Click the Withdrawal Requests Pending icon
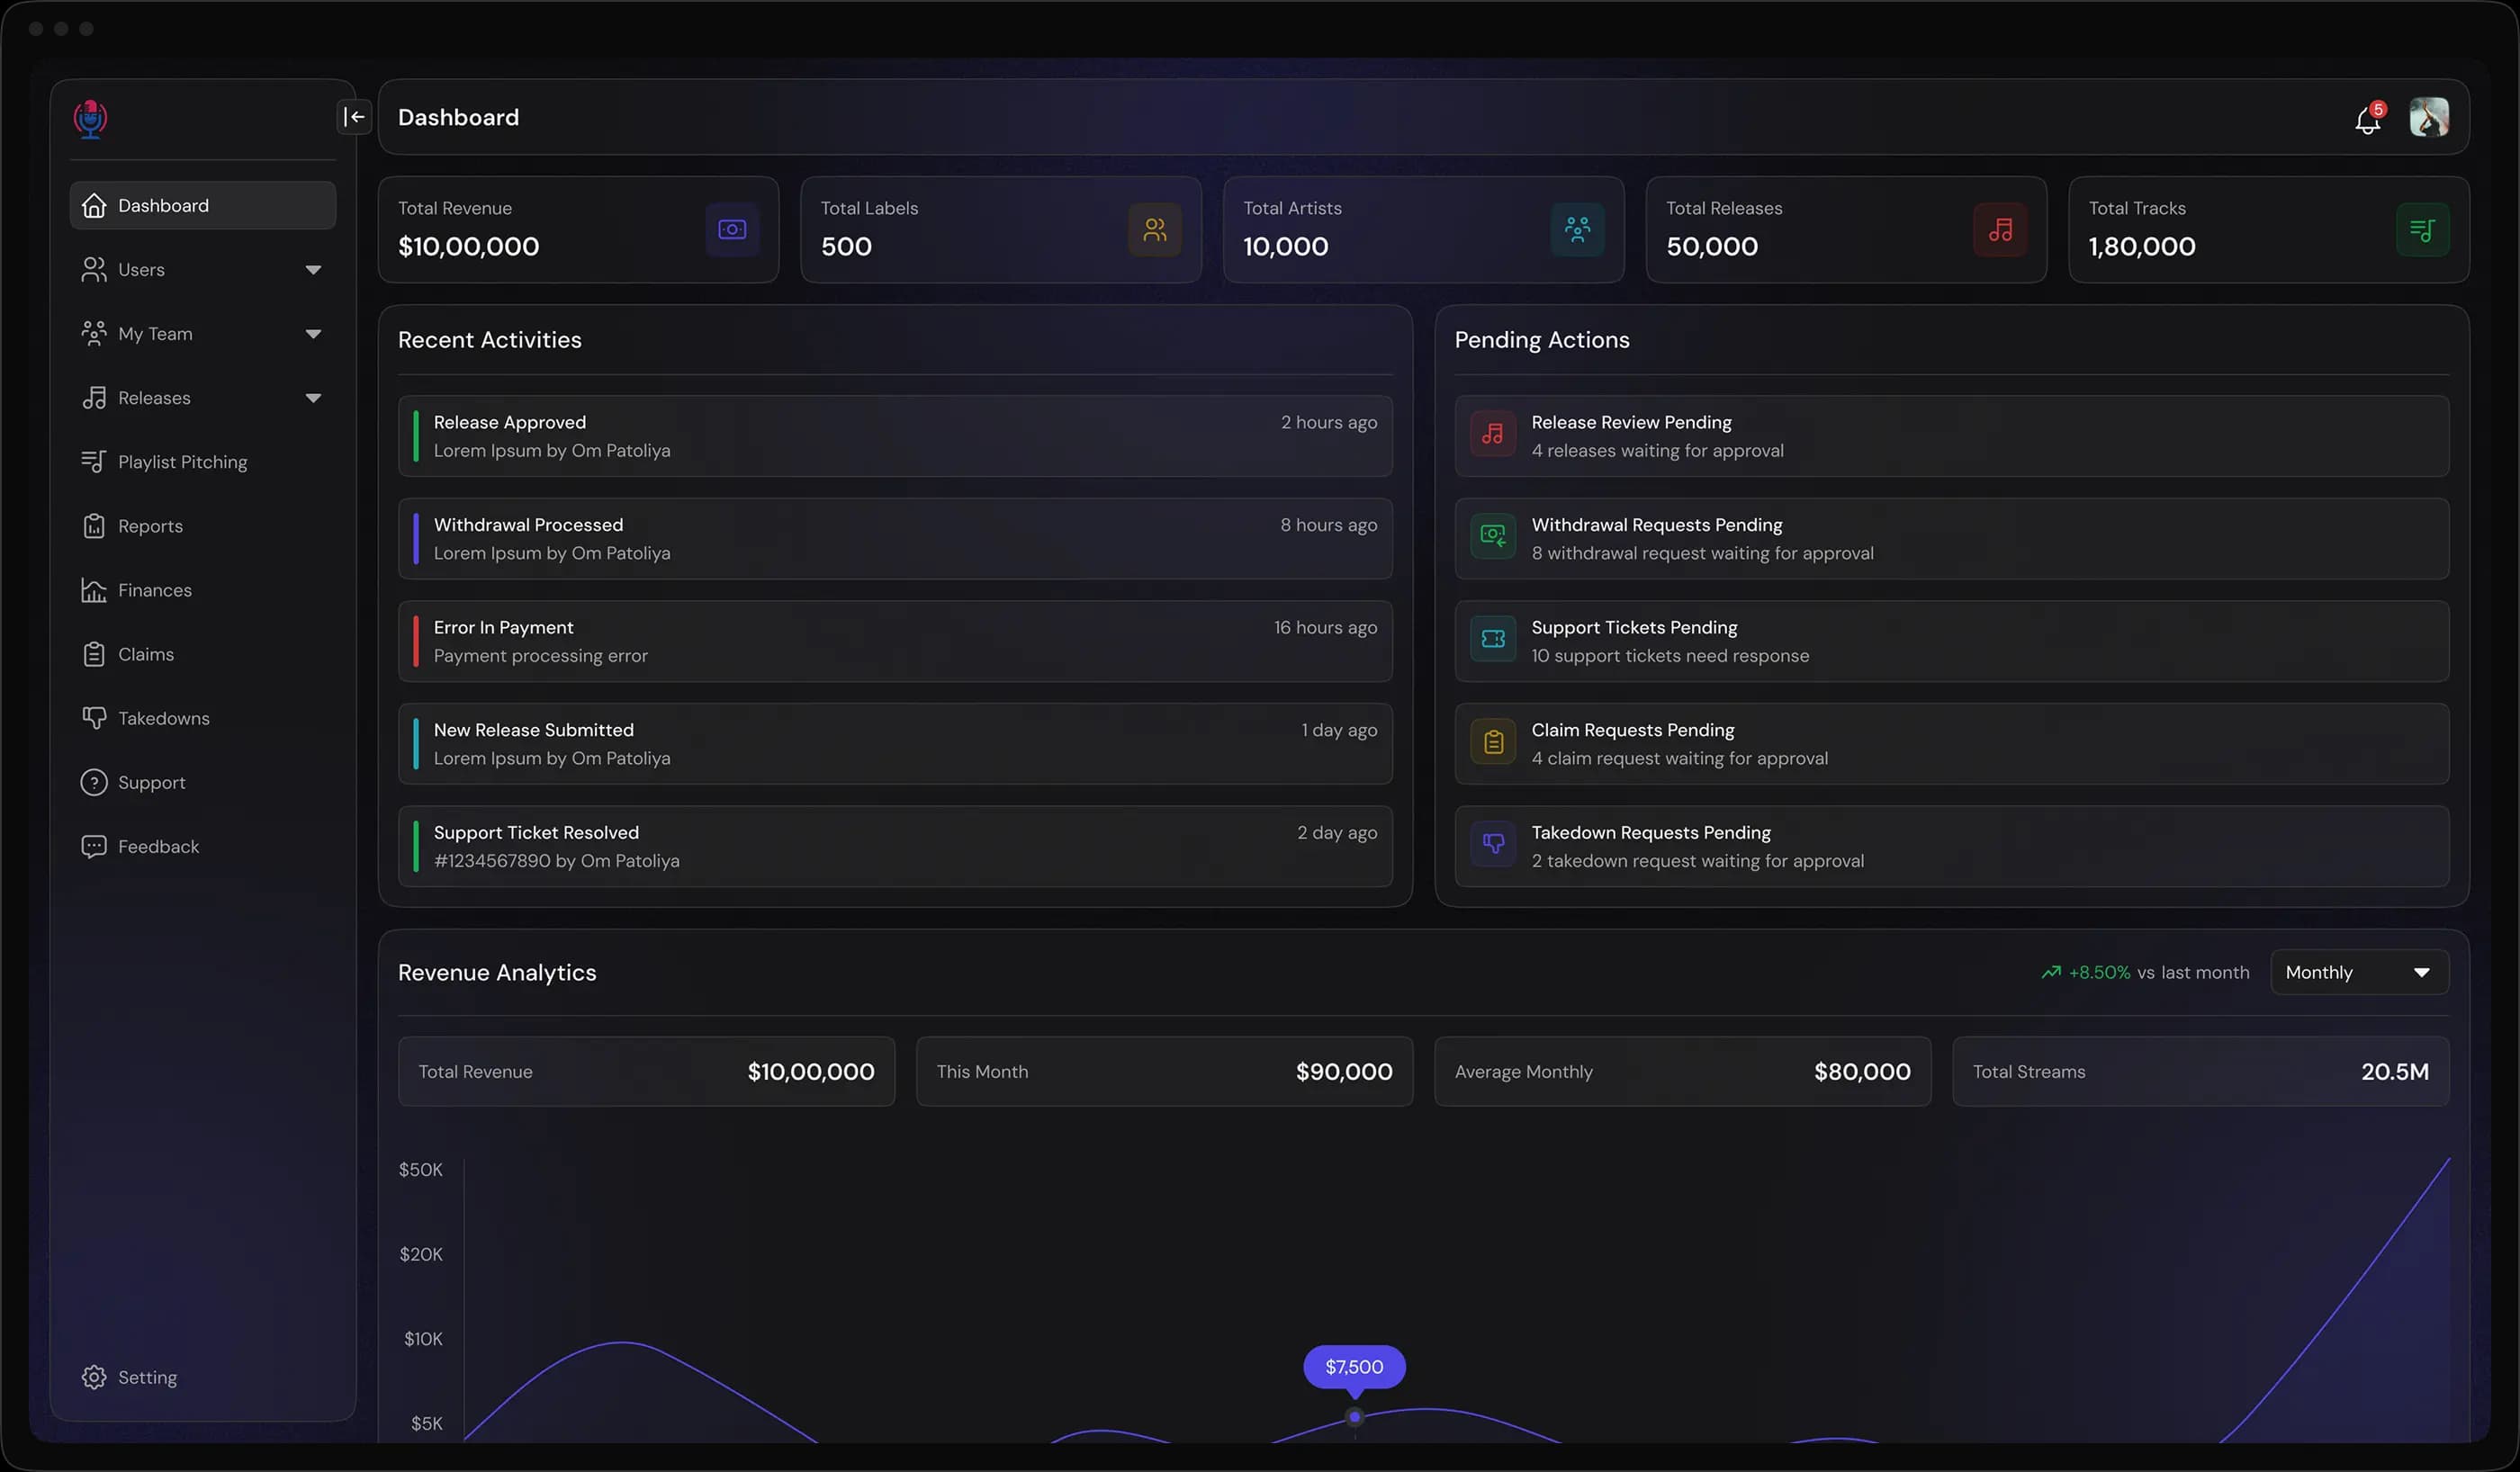Viewport: 2520px width, 1472px height. coord(1493,537)
